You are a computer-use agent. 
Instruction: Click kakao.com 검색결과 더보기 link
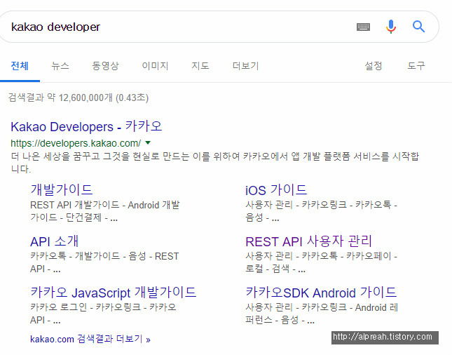90,339
